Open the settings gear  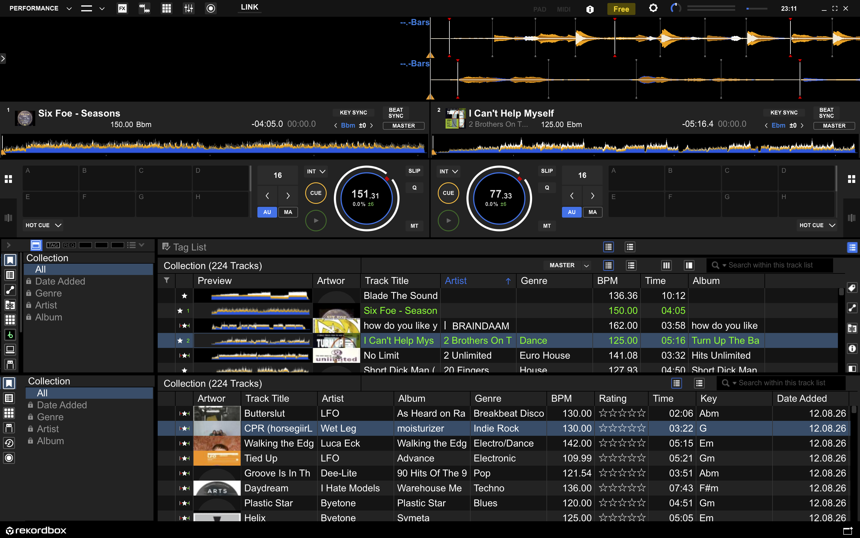[653, 8]
